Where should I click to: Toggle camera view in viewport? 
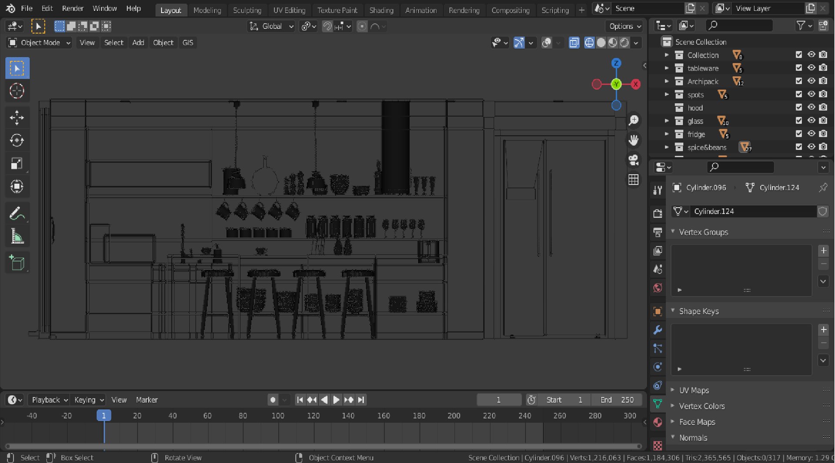click(x=633, y=160)
